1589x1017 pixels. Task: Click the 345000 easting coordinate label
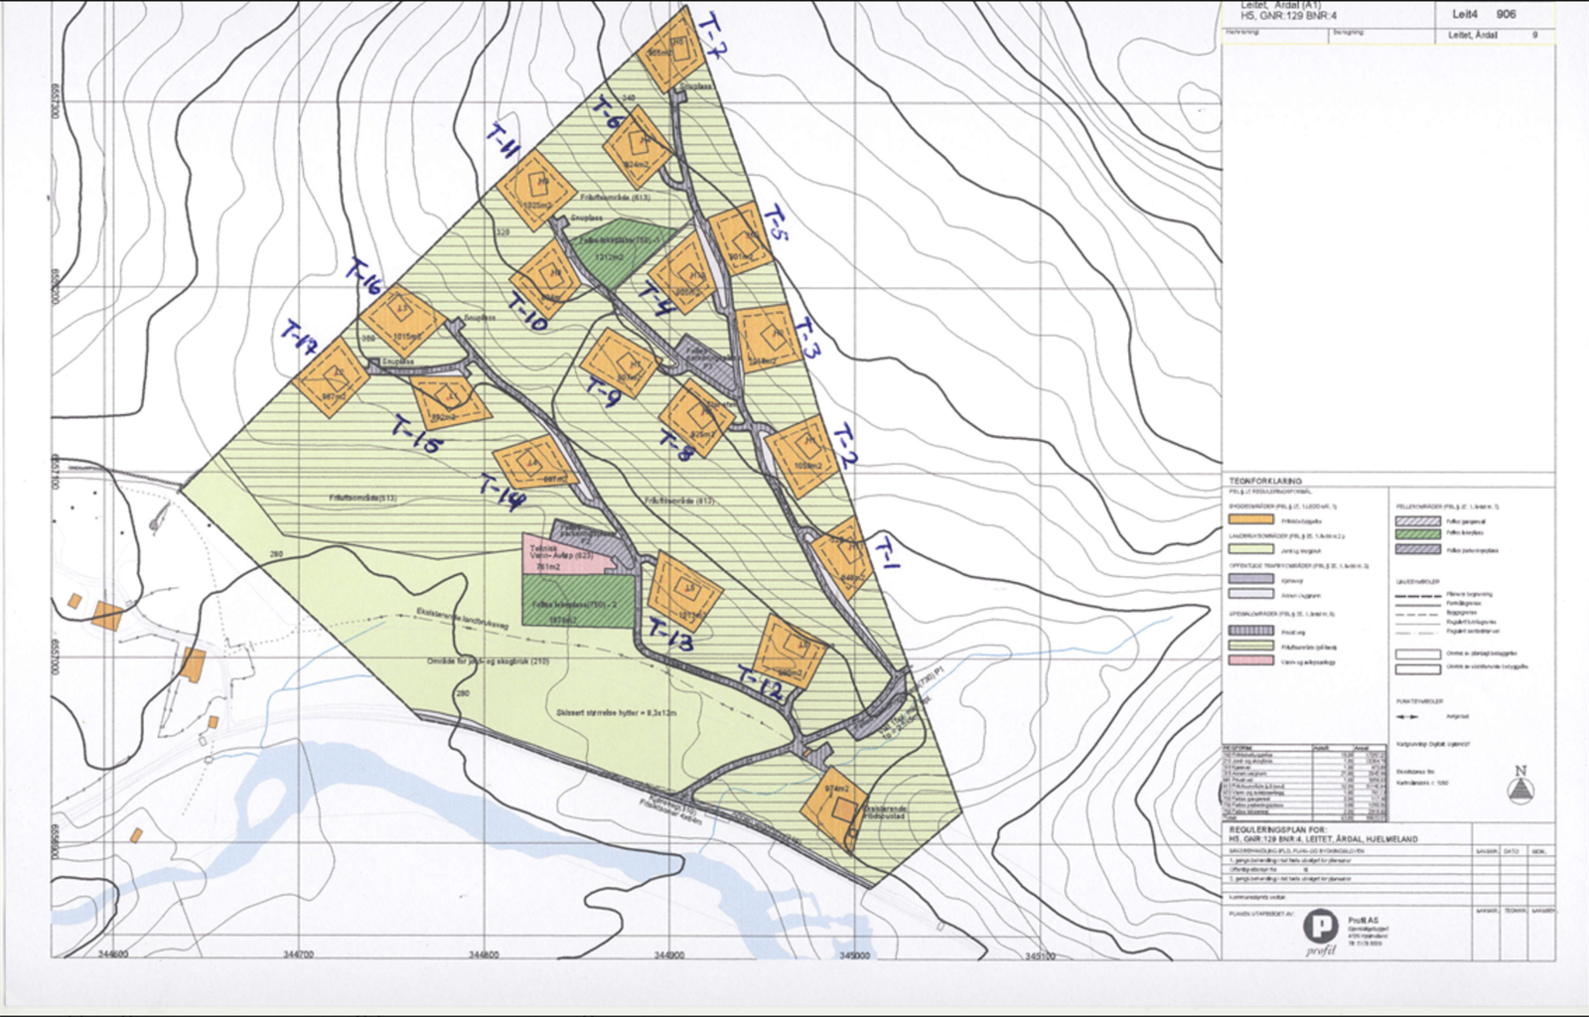click(x=854, y=955)
